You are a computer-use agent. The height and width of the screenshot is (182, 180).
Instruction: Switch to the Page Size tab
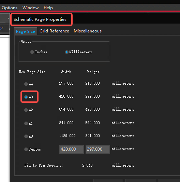(26, 31)
